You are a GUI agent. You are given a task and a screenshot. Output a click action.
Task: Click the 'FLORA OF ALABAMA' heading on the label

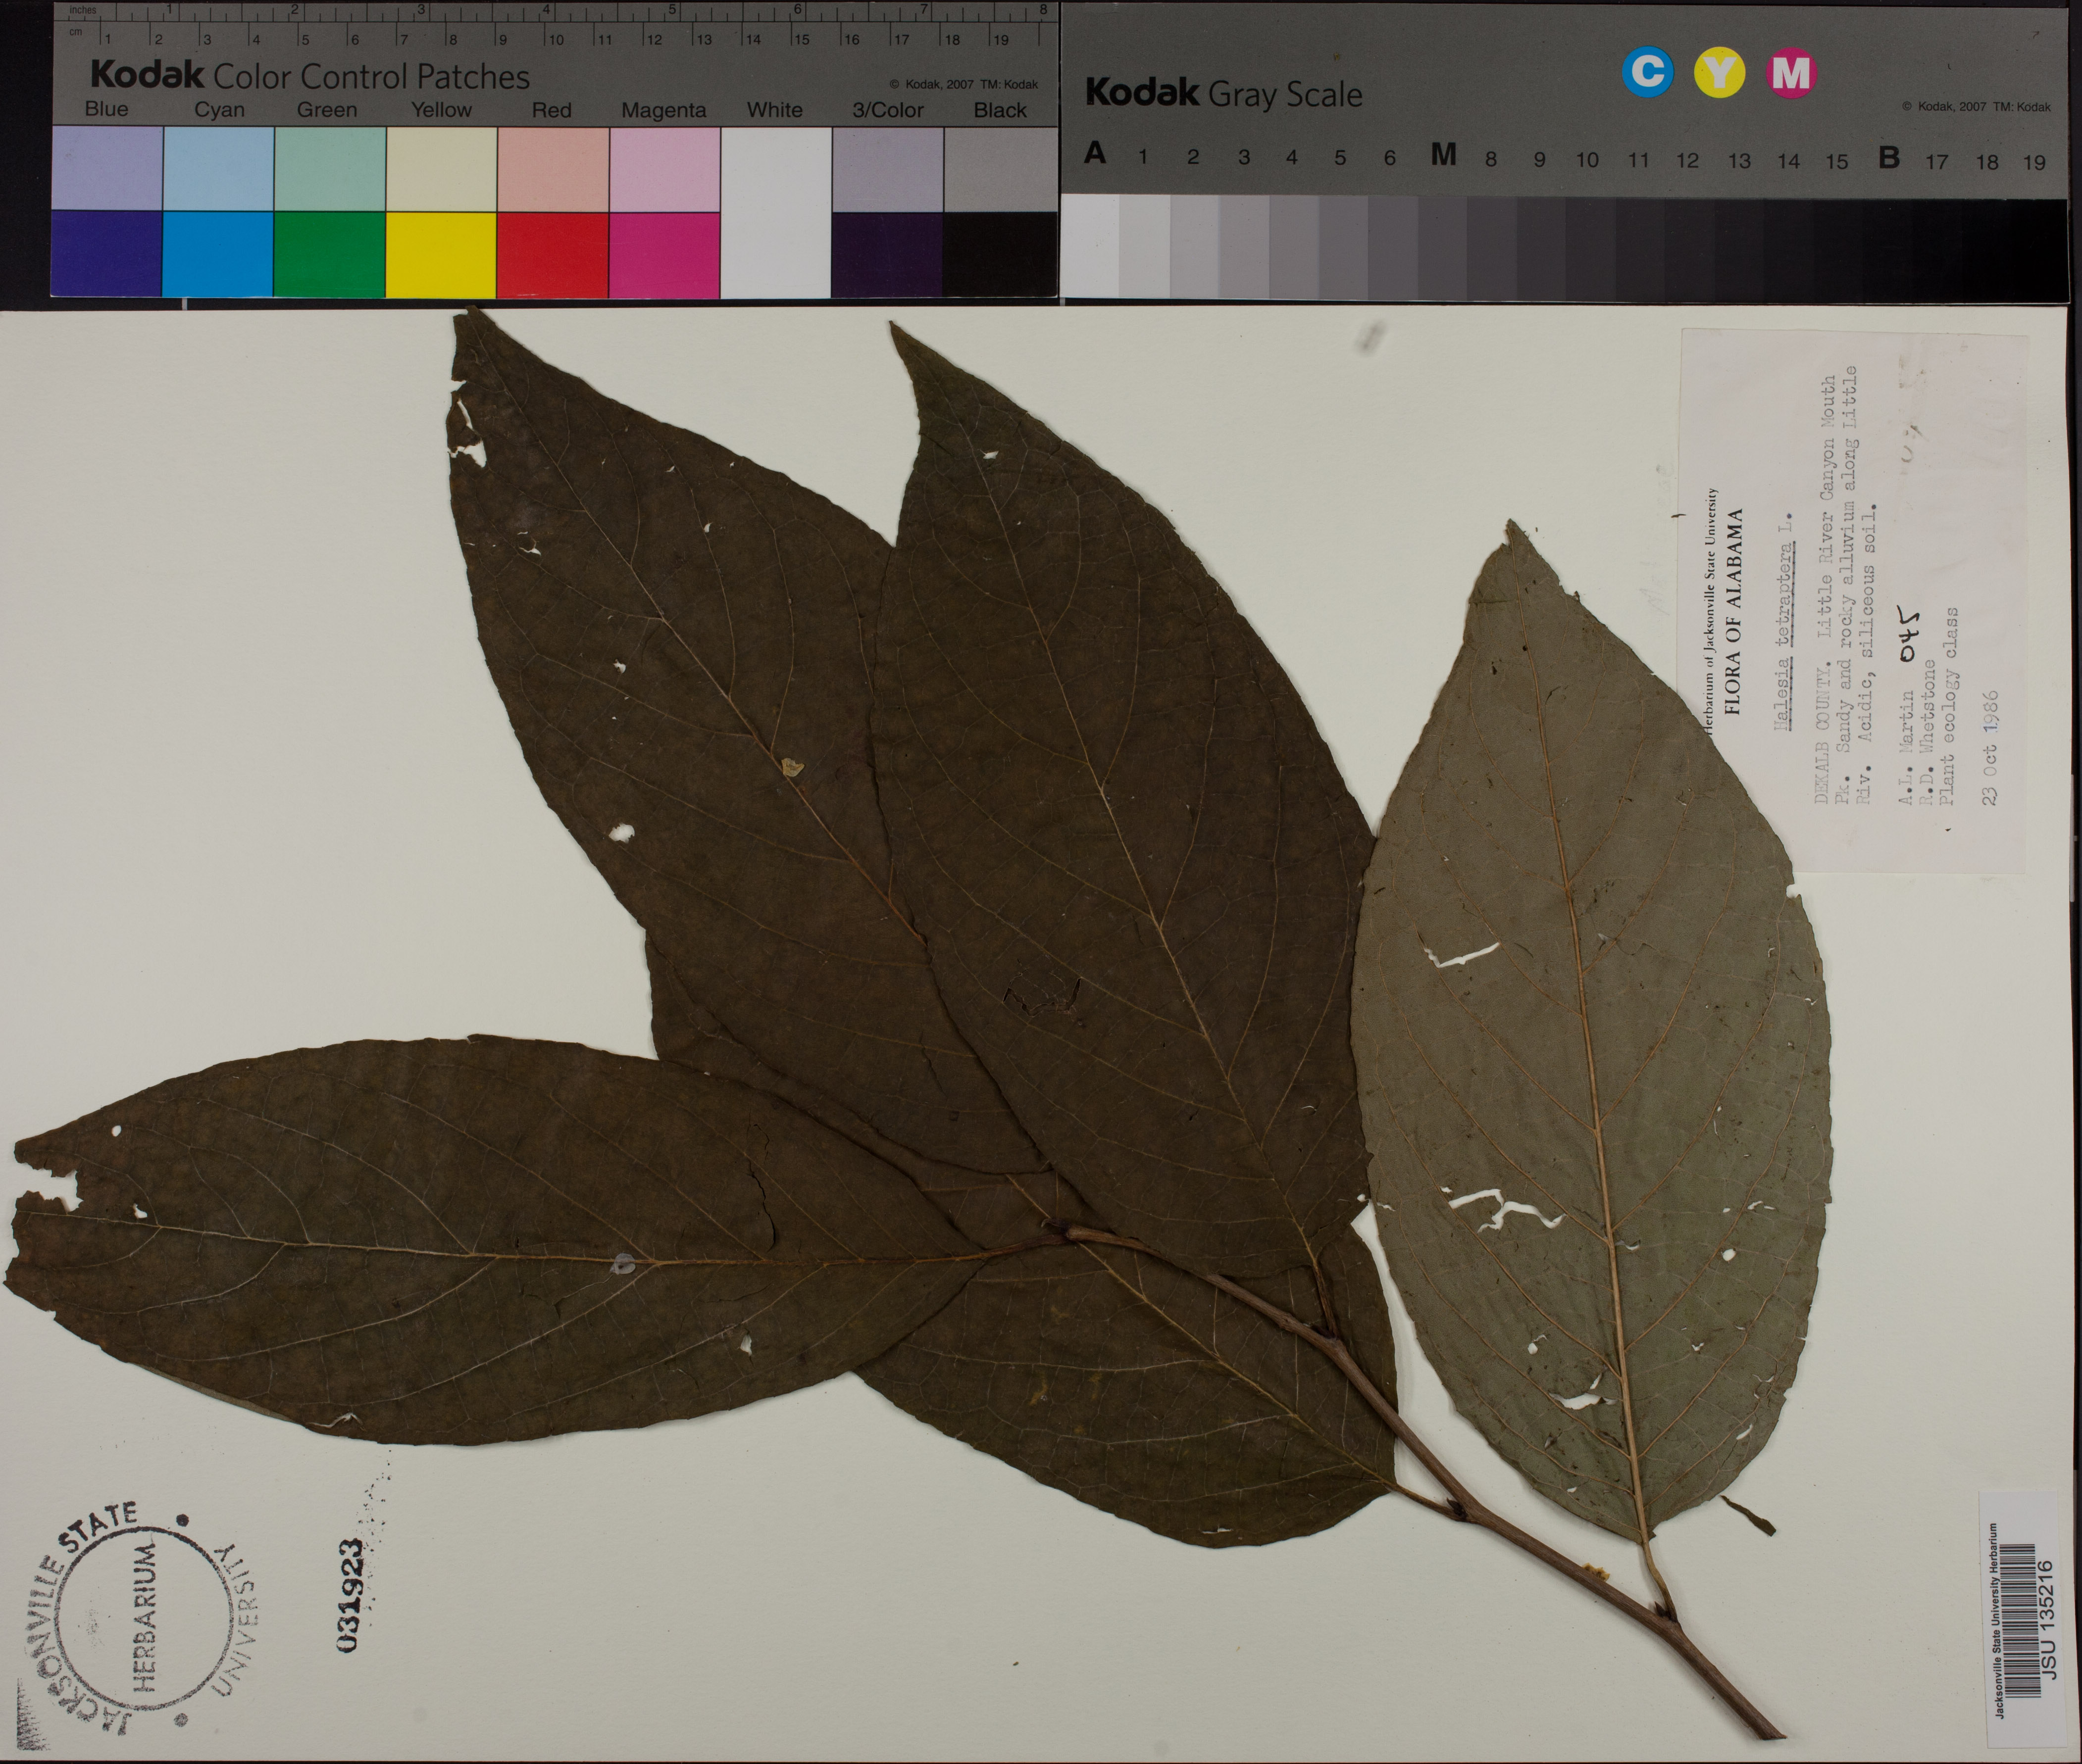1735,612
